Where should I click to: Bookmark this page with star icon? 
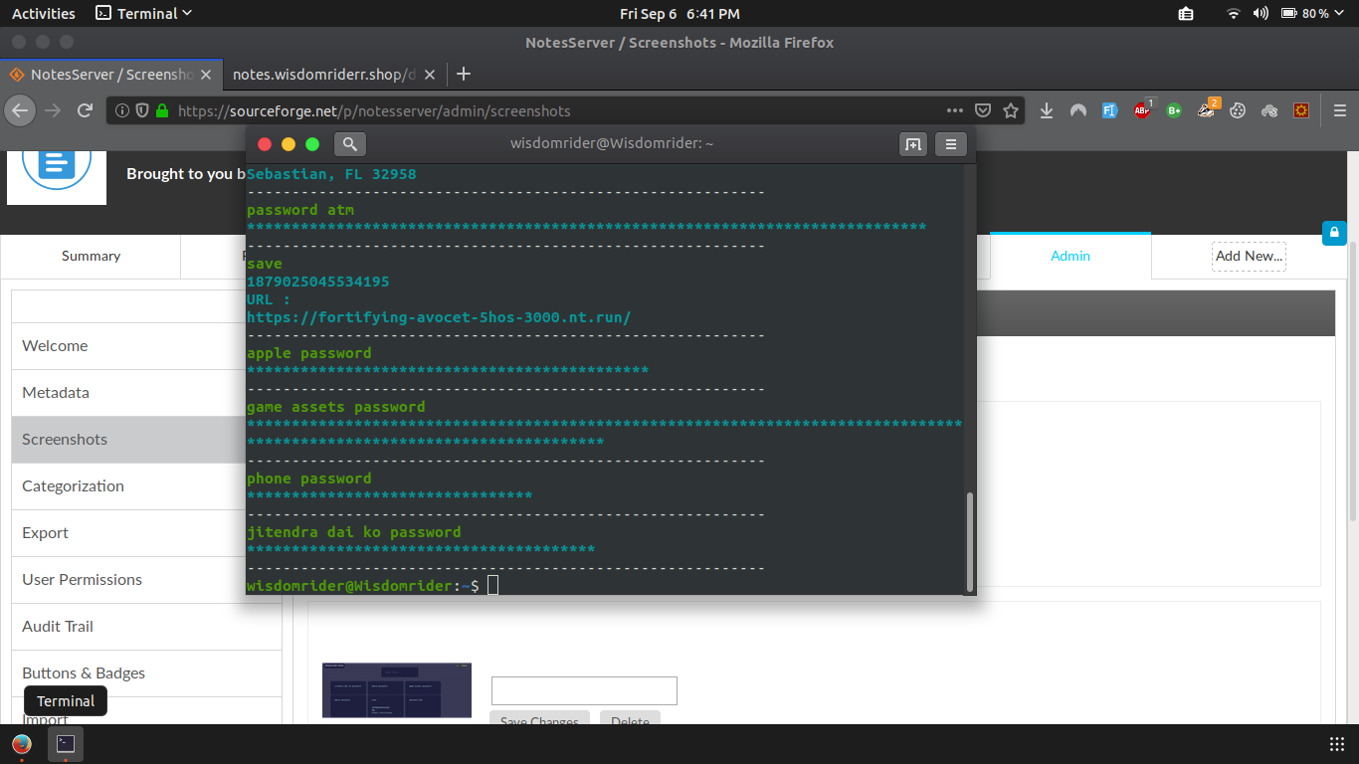pos(1011,110)
